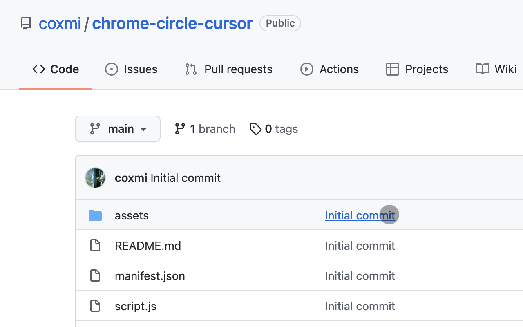Click the Wiki book icon

click(x=483, y=69)
